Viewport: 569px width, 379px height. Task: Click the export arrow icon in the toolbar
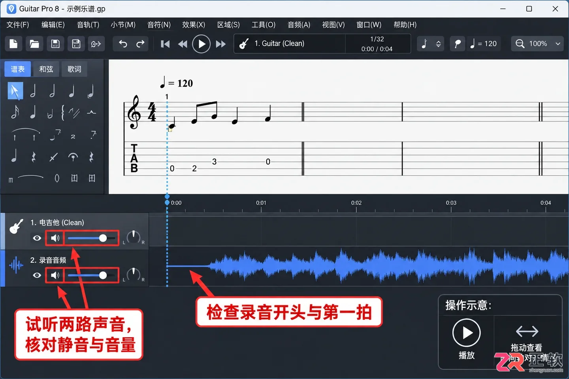pyautogui.click(x=96, y=43)
